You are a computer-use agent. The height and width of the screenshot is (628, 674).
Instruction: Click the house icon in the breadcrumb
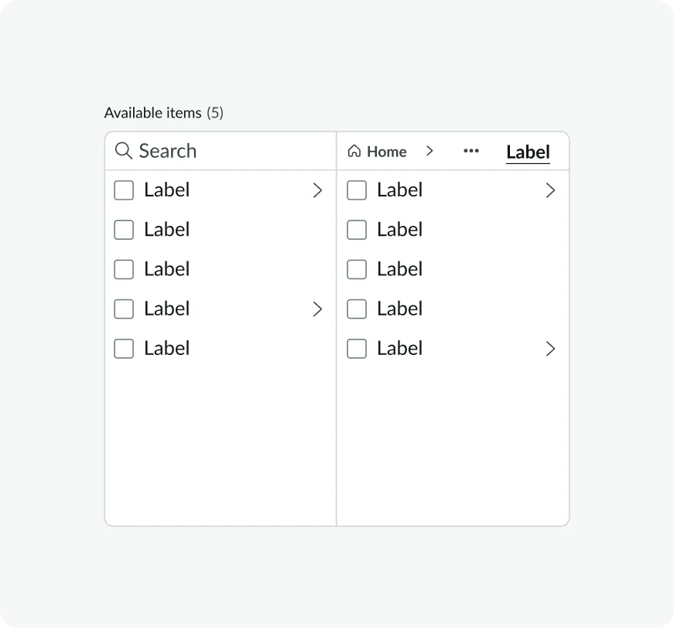(x=354, y=152)
